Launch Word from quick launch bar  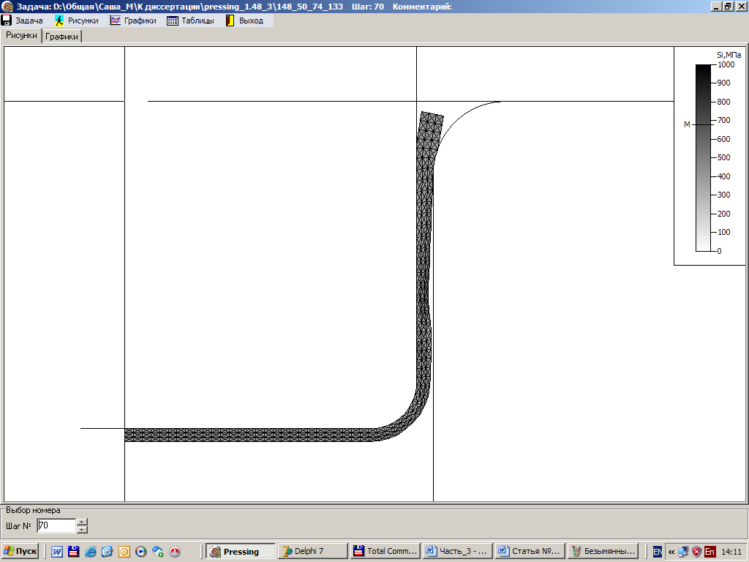(57, 552)
